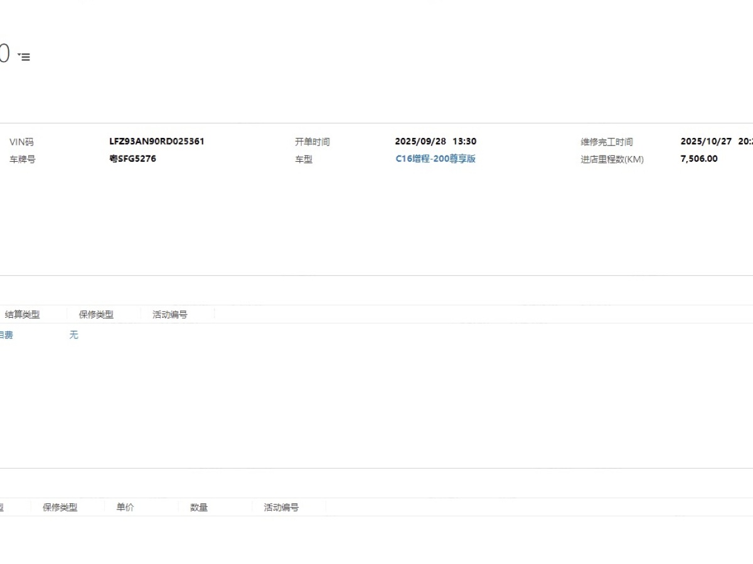This screenshot has width=753, height=564.
Task: Open the C16增程-200尊享版 vehicle model link
Action: pos(435,159)
